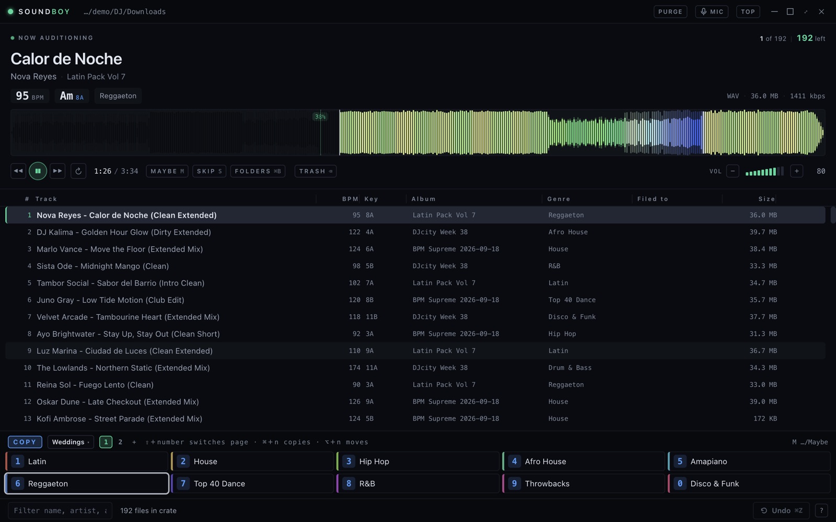The height and width of the screenshot is (522, 836).
Task: Select Velvet Arcade - Tambourine Heart track
Action: [415, 317]
